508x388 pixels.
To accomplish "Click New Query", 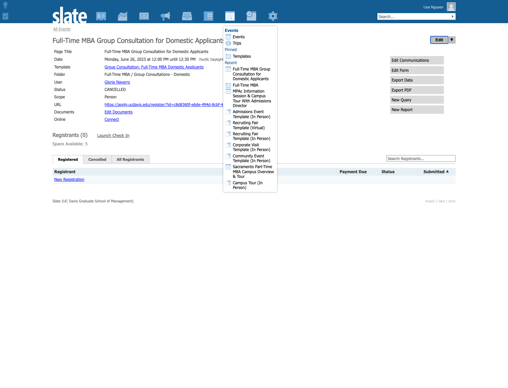I will tap(417, 100).
